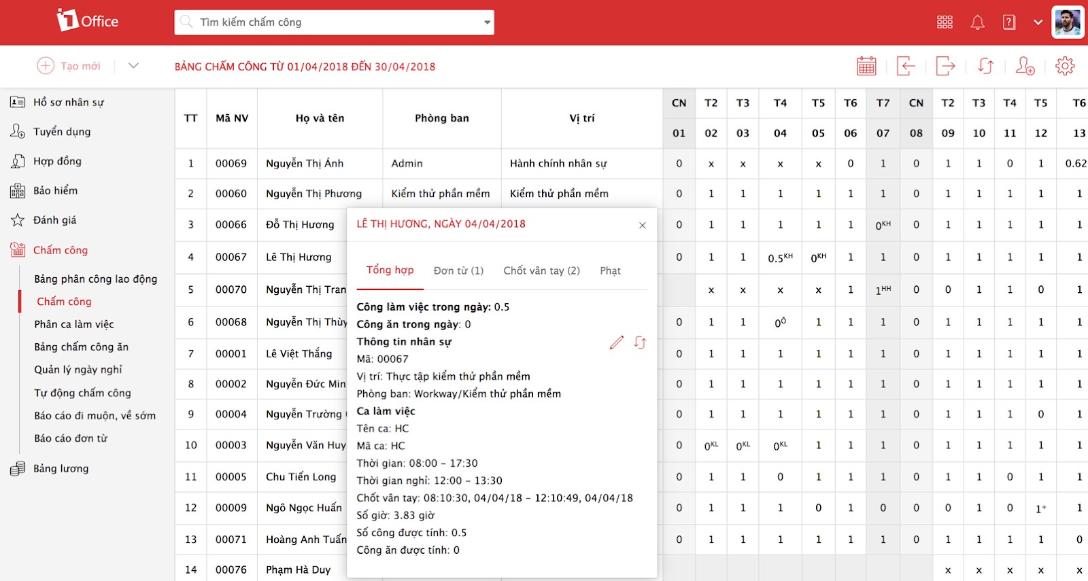Open Bảo hiểm in sidebar
This screenshot has height=581, width=1088.
click(x=55, y=190)
